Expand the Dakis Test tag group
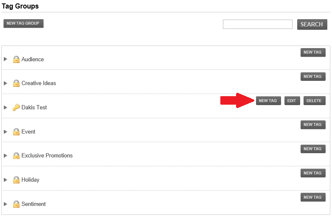 pyautogui.click(x=6, y=108)
